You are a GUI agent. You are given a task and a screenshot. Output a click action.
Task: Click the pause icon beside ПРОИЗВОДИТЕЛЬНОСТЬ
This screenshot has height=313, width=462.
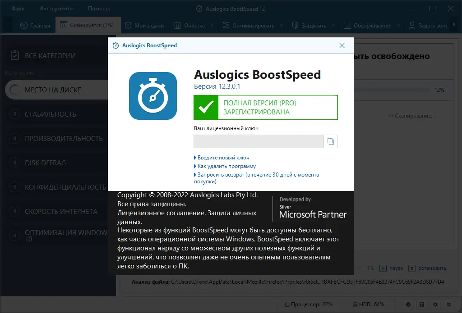click(x=14, y=138)
